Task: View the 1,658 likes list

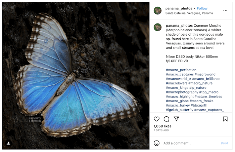Action: (162, 126)
